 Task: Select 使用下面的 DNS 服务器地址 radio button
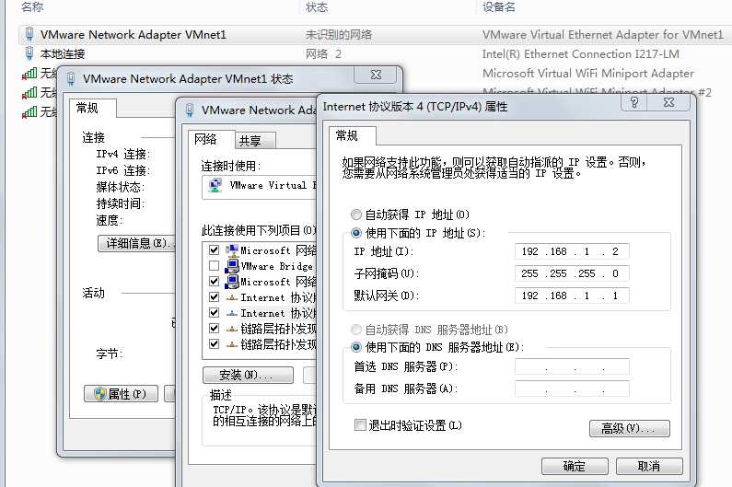click(x=356, y=347)
